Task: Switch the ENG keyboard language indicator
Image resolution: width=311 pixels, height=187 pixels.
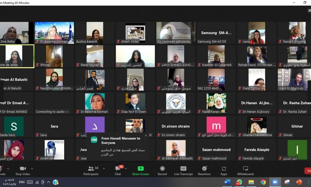Action: pos(22,182)
